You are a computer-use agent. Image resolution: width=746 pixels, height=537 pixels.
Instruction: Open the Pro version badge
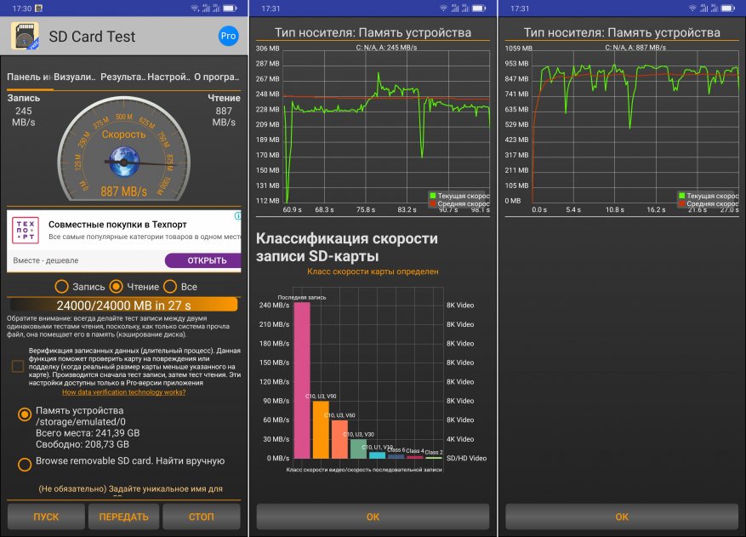tap(228, 37)
